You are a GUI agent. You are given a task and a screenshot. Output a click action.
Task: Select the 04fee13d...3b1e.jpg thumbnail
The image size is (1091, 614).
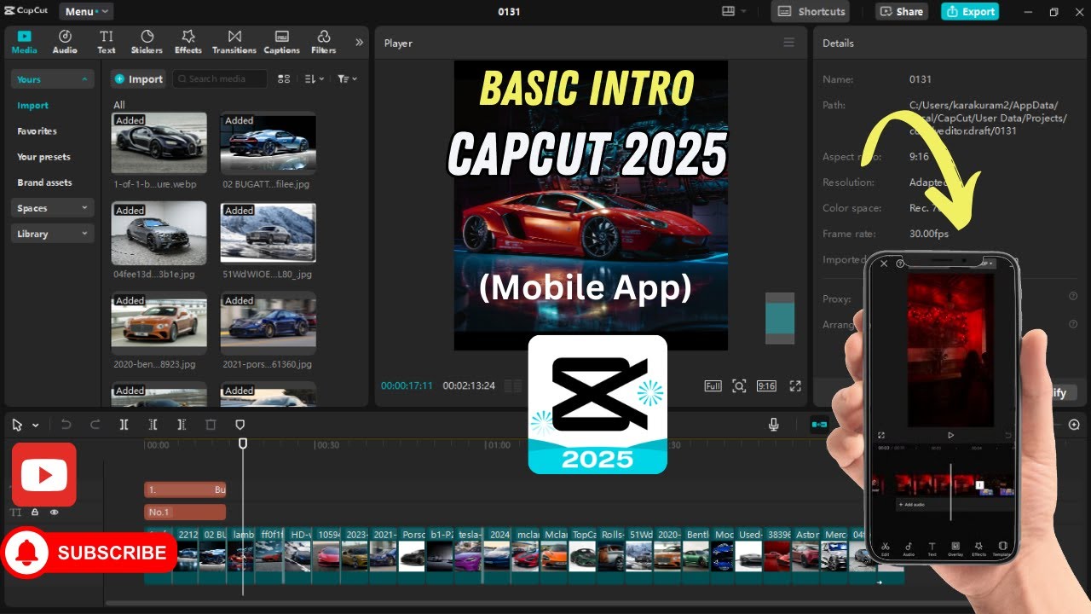[x=159, y=233]
